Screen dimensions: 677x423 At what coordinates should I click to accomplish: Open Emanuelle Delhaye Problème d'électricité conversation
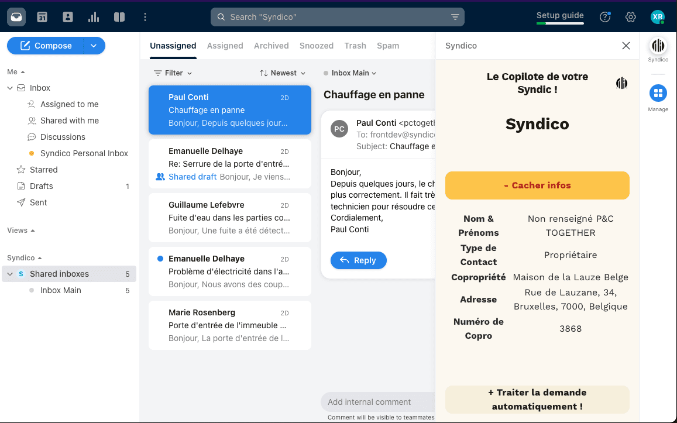230,271
